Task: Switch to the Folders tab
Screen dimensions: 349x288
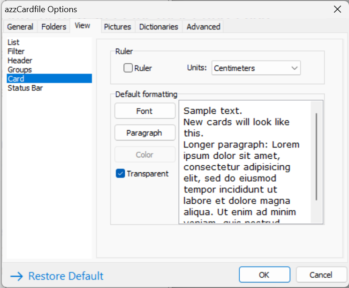Action: (53, 27)
